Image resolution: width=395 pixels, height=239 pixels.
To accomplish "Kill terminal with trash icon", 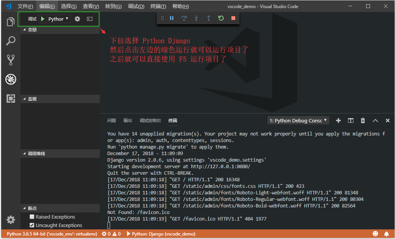I will (x=363, y=120).
